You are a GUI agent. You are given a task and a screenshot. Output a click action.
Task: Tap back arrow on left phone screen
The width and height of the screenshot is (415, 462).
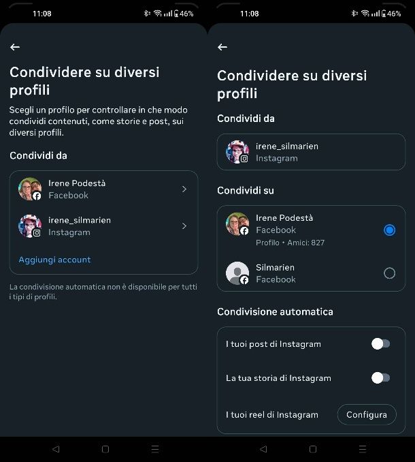[x=15, y=47]
